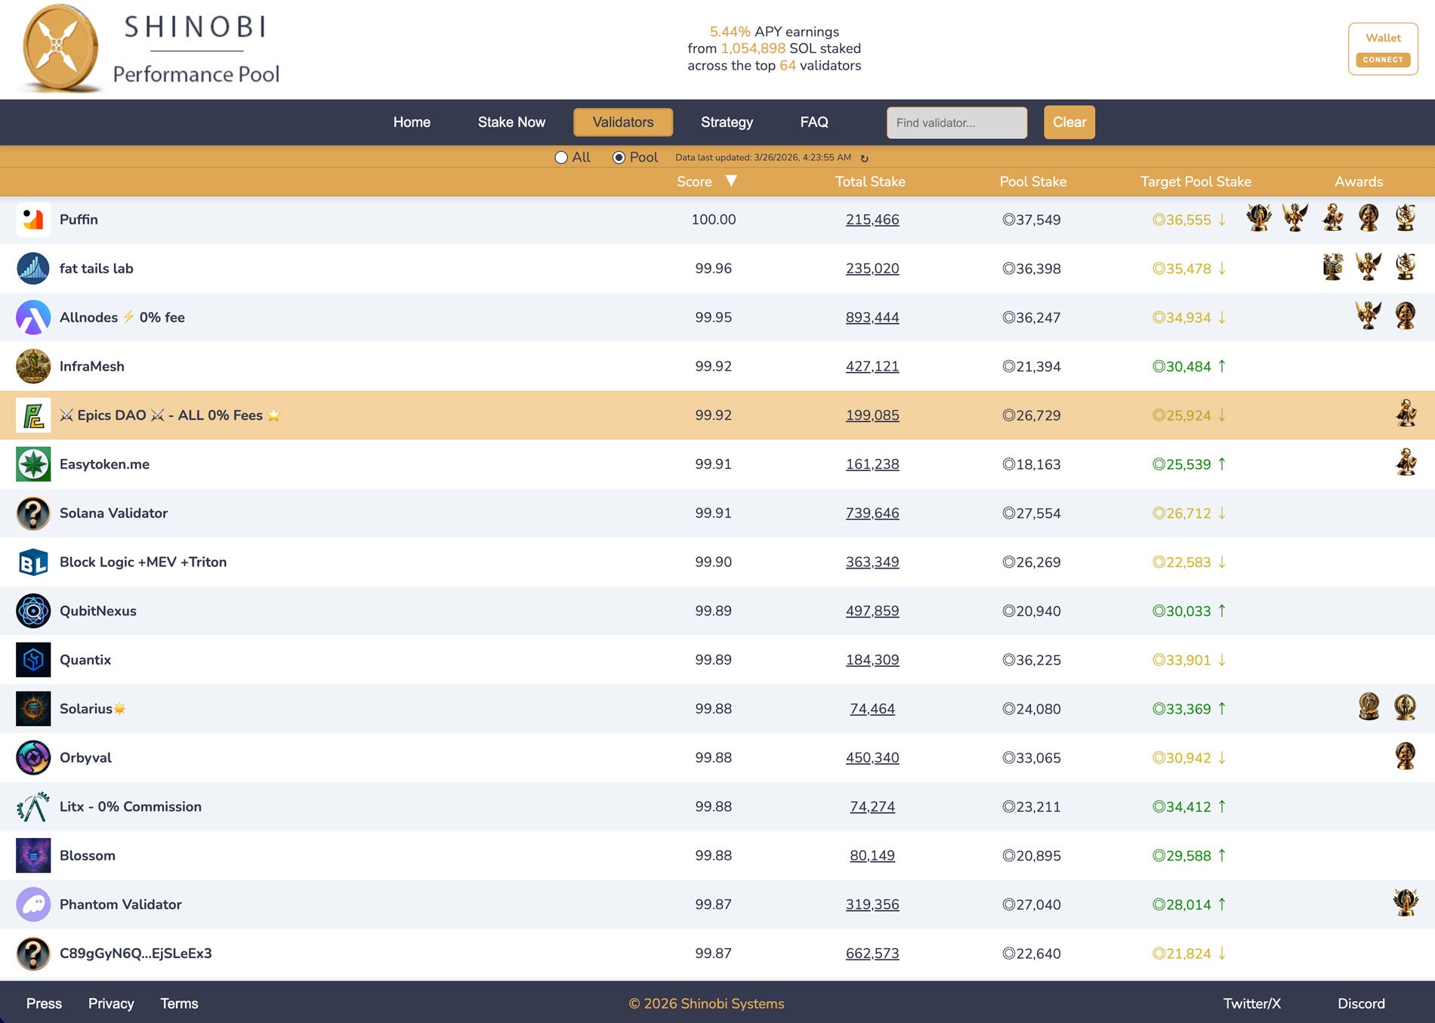The height and width of the screenshot is (1023, 1435).
Task: Open the Discord footer link
Action: [x=1361, y=1003]
